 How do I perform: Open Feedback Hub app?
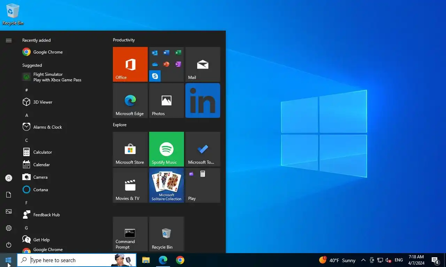[63, 215]
